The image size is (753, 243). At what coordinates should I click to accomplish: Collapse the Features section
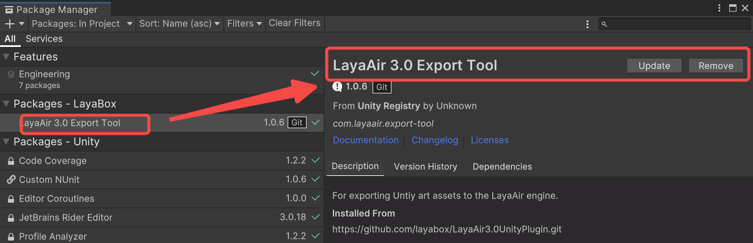pyautogui.click(x=7, y=57)
